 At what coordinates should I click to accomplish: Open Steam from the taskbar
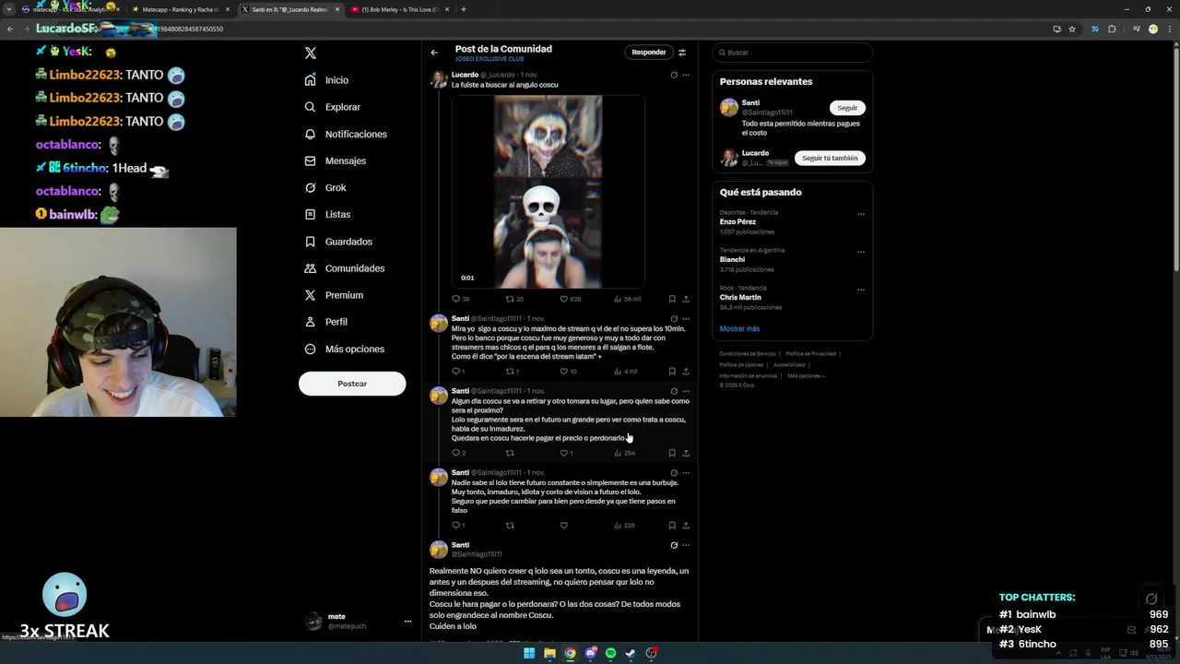[631, 653]
